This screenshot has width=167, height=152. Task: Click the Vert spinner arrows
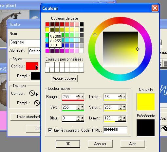[78, 107]
